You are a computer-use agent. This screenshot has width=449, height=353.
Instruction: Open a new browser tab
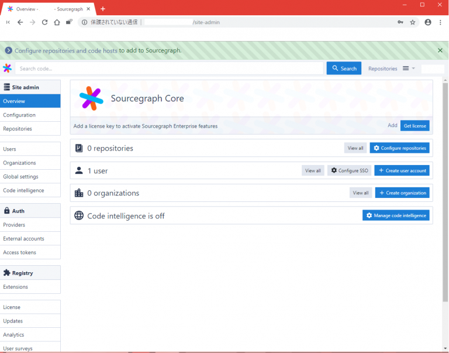[x=103, y=9]
